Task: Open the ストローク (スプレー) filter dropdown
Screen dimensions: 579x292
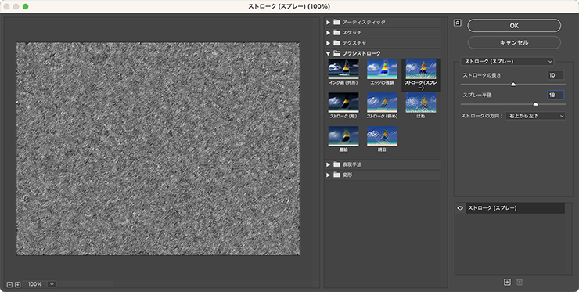Action: [508, 61]
